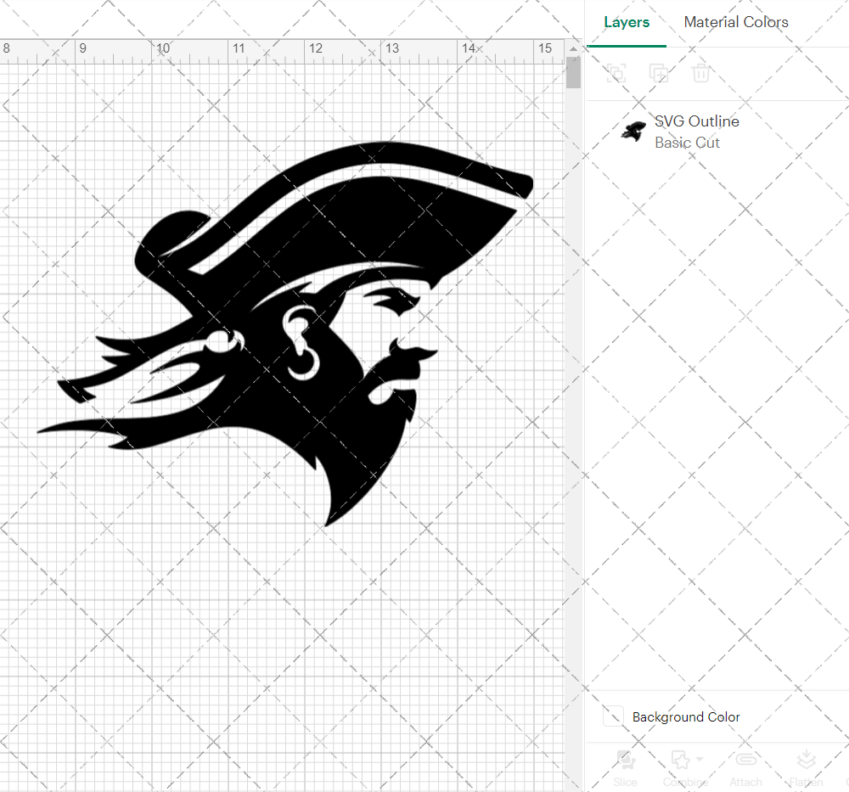Image resolution: width=849 pixels, height=792 pixels.
Task: Click the canvas scrollbar up arrow
Action: point(573,48)
